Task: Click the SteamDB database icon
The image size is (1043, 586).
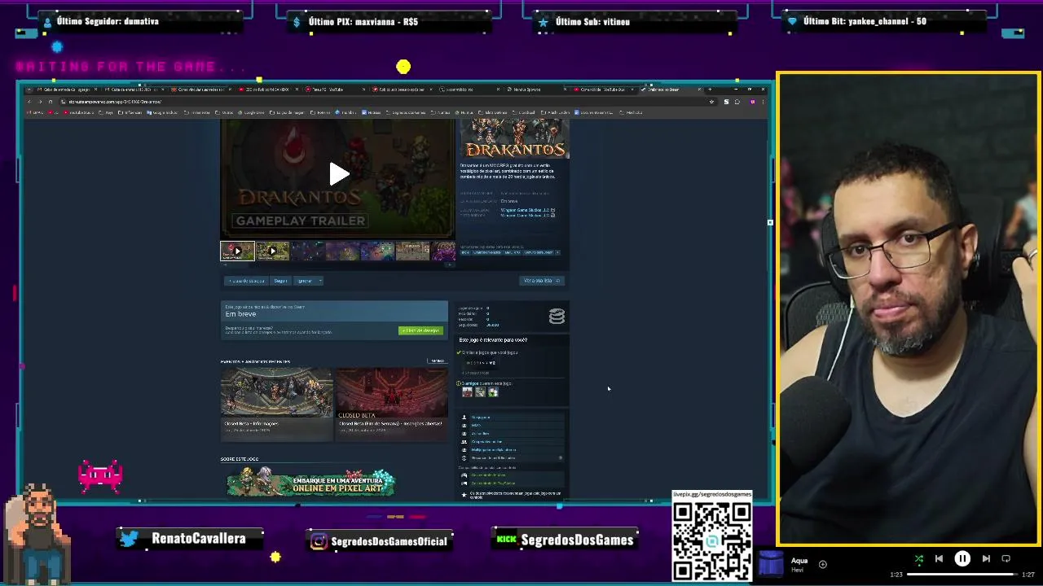Action: [x=557, y=316]
